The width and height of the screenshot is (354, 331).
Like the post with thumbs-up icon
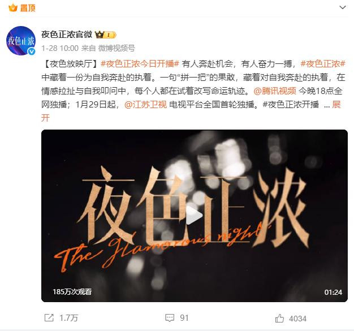tap(279, 318)
